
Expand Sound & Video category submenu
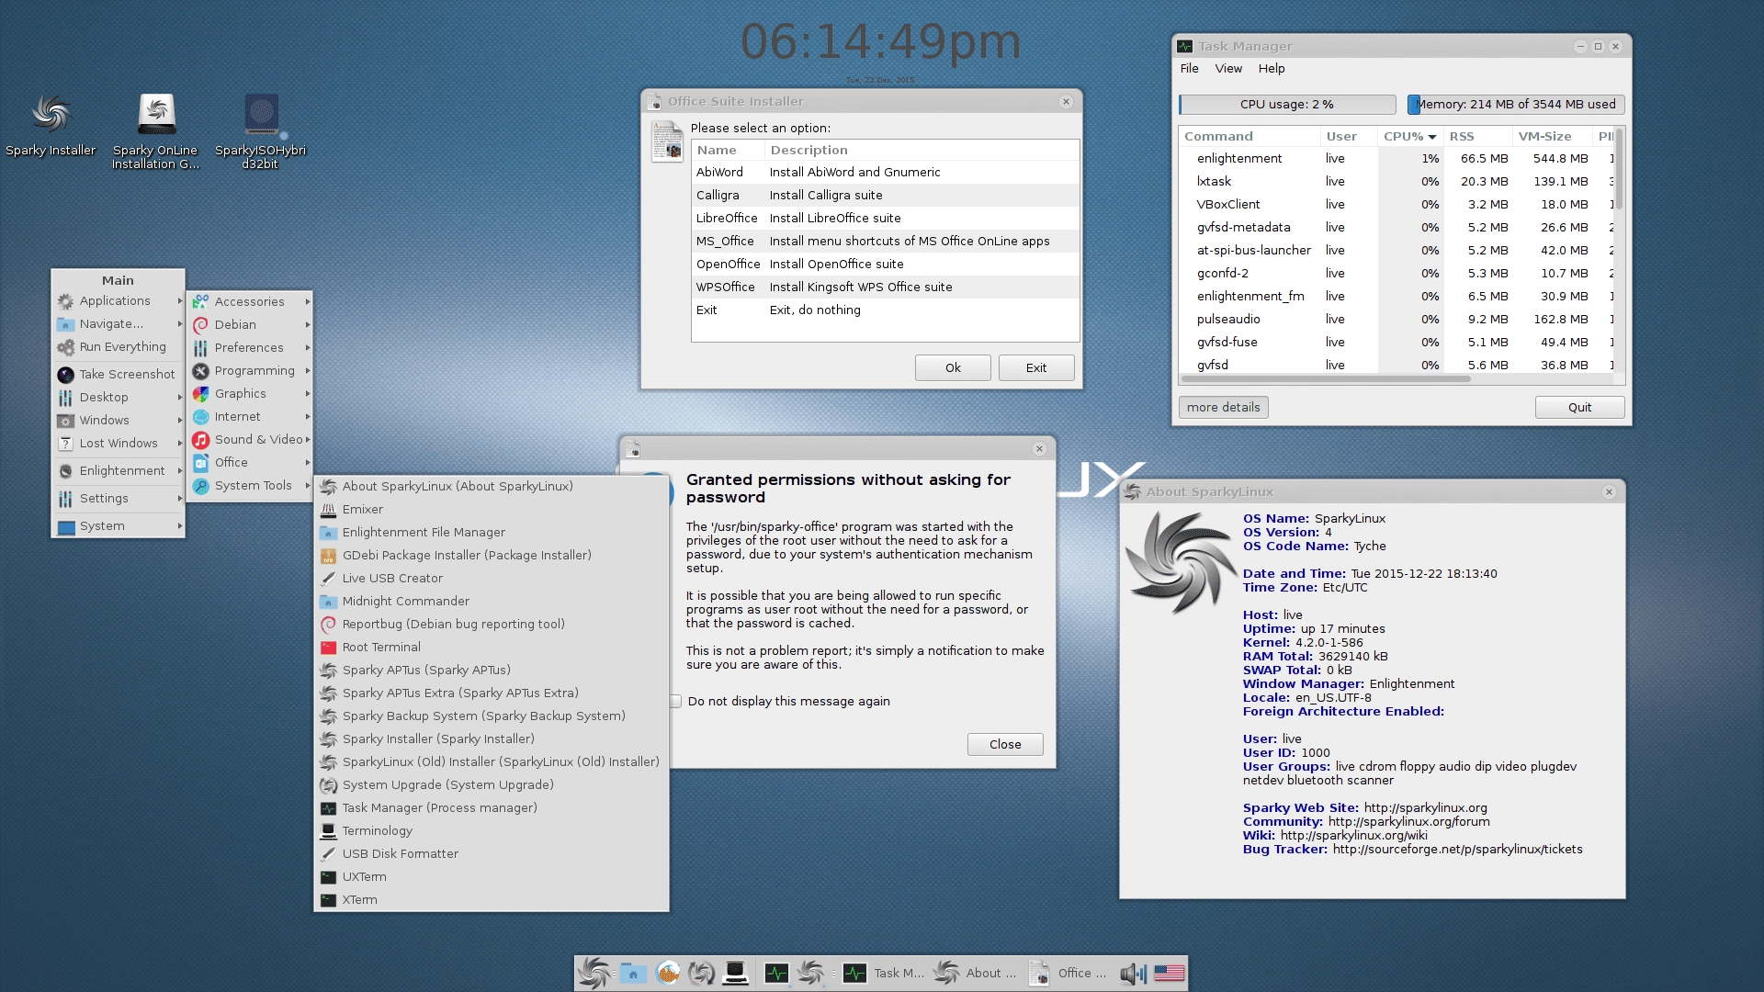point(250,439)
